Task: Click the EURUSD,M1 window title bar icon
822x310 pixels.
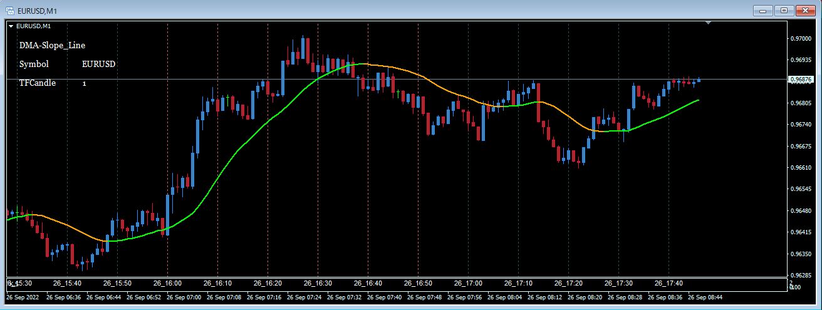Action: pos(10,10)
